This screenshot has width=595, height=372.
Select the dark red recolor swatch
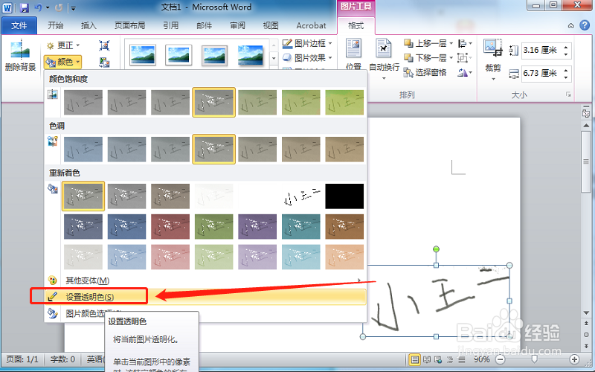point(170,227)
